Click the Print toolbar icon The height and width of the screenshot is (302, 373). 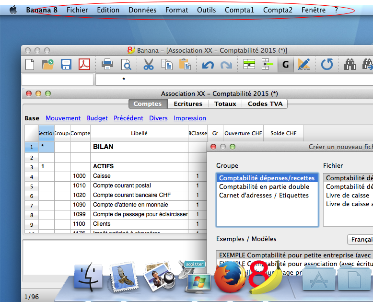click(107, 64)
